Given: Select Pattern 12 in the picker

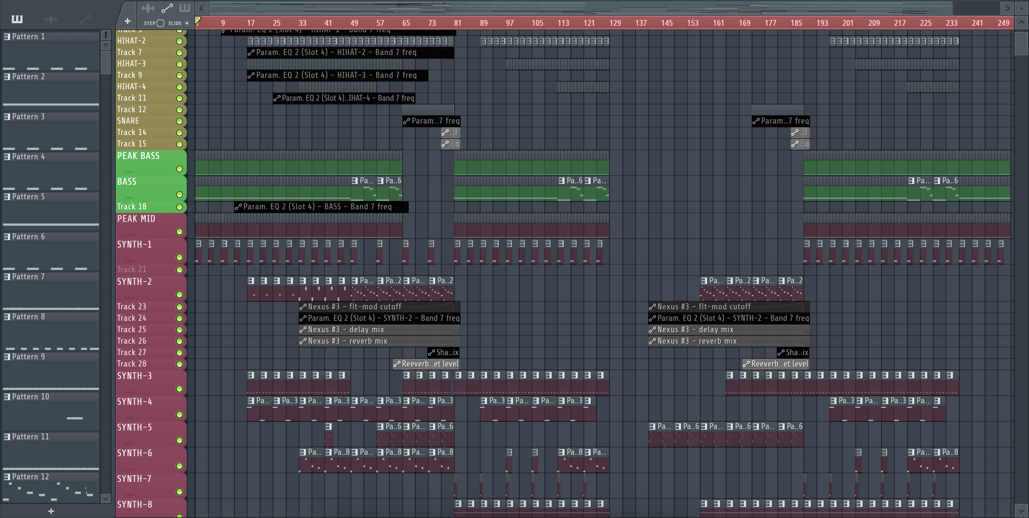Looking at the screenshot, I should 51,477.
